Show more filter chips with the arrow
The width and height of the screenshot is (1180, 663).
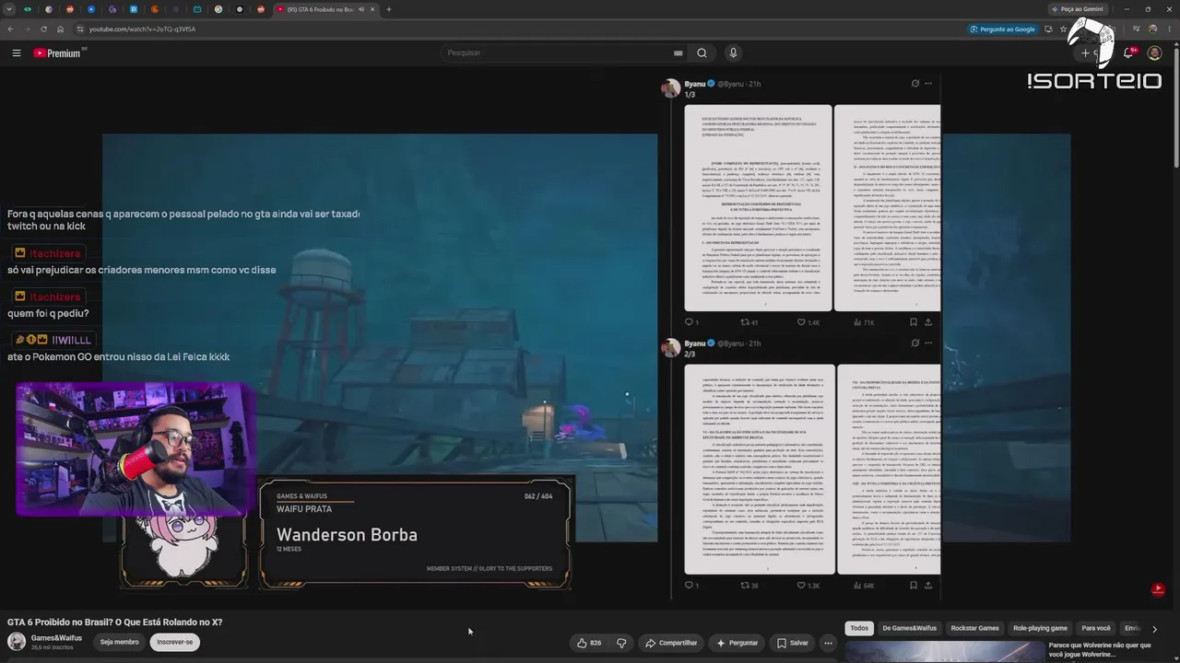pyautogui.click(x=1154, y=629)
